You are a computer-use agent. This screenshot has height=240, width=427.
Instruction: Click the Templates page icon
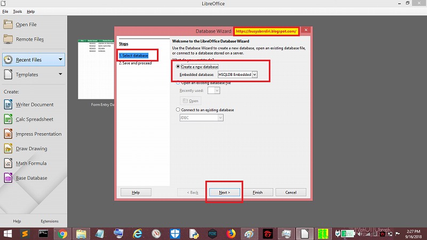coord(8,74)
